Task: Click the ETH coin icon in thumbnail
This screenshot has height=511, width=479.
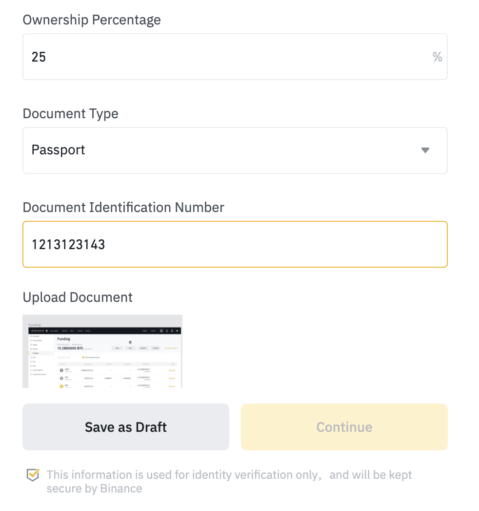Action: pyautogui.click(x=61, y=378)
